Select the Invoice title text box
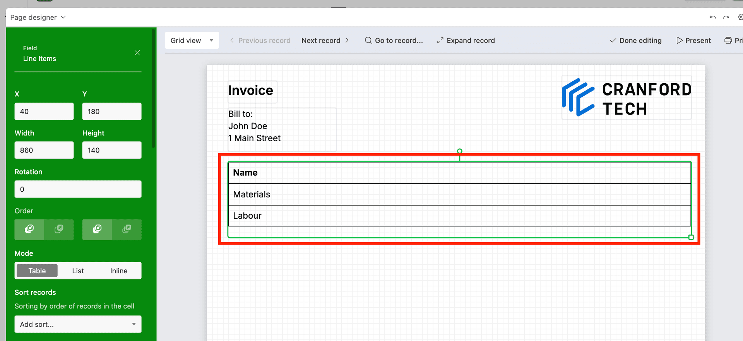Image resolution: width=743 pixels, height=341 pixels. tap(252, 91)
